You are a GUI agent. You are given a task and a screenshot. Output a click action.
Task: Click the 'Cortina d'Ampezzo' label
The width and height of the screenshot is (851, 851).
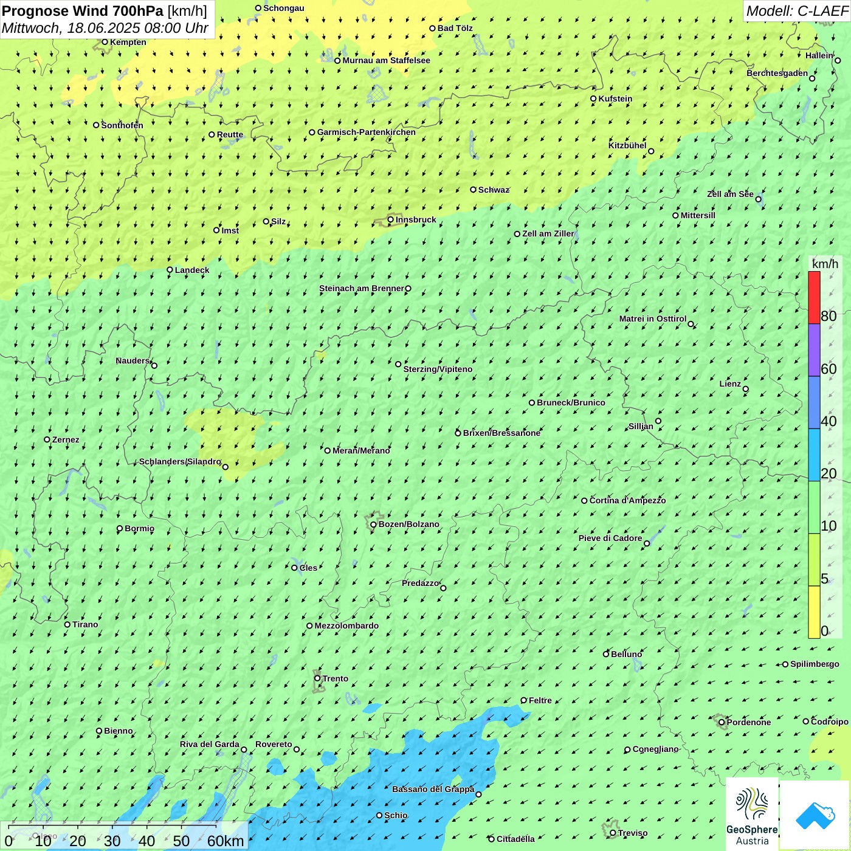[x=627, y=500]
